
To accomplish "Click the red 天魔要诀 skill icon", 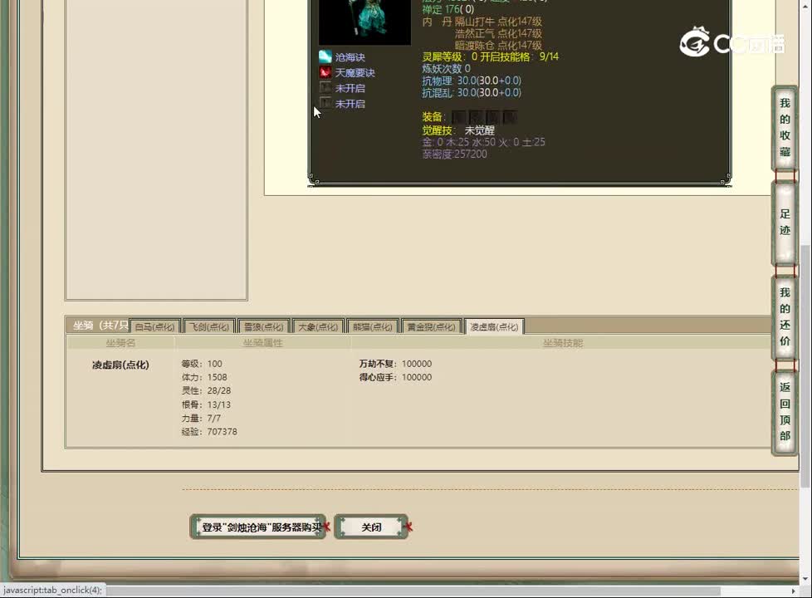I will tap(325, 72).
